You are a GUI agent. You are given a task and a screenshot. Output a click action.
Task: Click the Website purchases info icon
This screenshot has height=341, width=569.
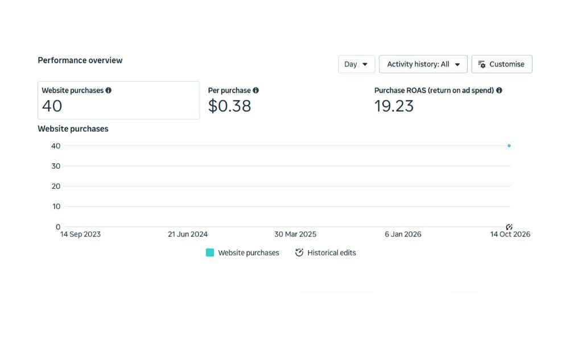point(109,90)
